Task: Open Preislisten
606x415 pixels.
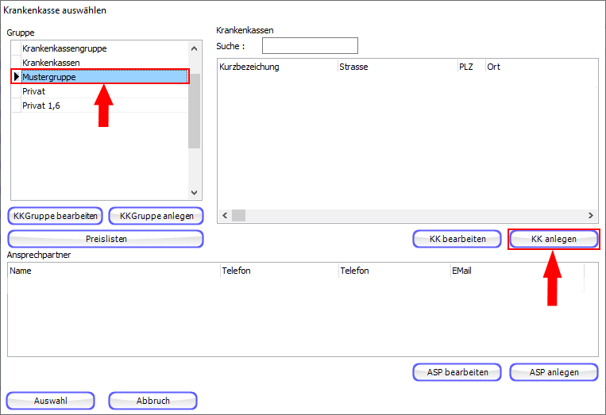Action: (x=106, y=239)
